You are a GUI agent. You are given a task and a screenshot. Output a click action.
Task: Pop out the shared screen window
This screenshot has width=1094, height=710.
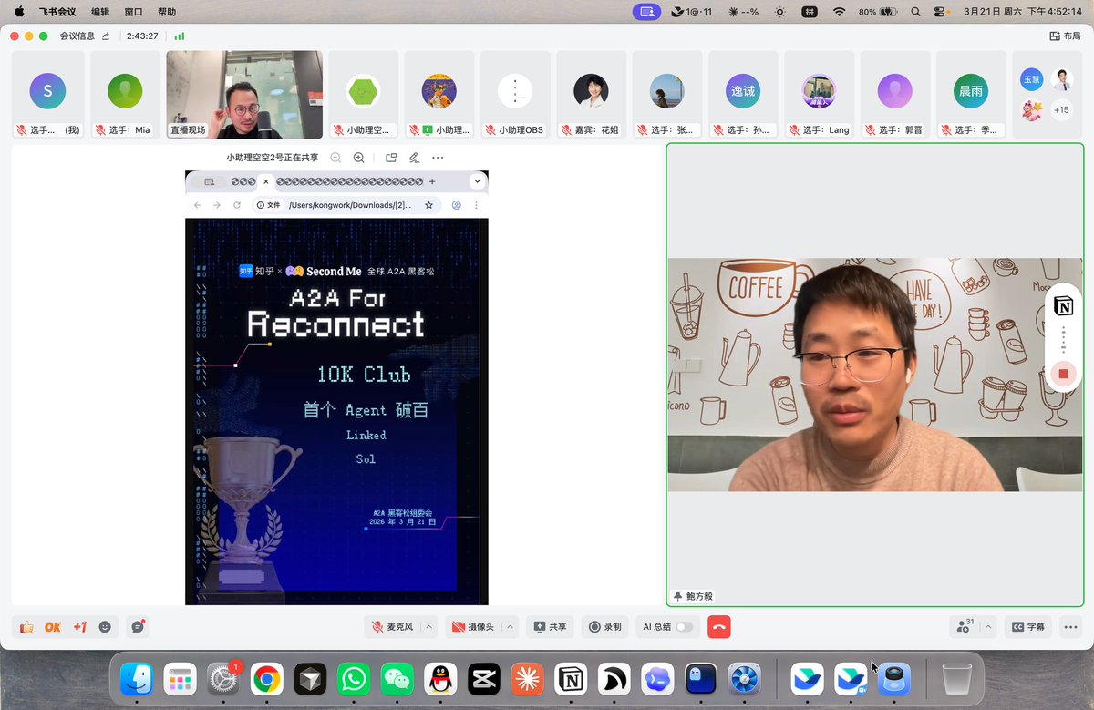[x=391, y=158]
